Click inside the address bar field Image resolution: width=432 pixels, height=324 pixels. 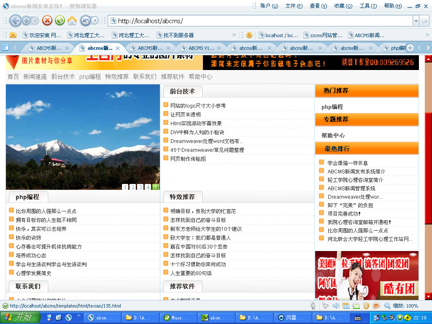tap(211, 20)
